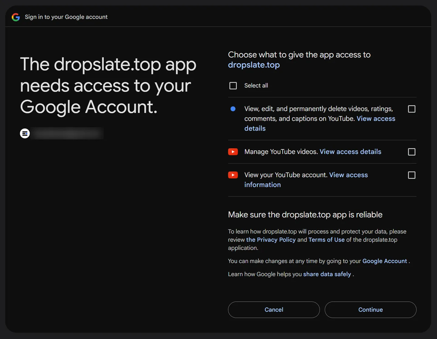
Task: Tick checkbox for permanently delete videos permission
Action: 412,109
